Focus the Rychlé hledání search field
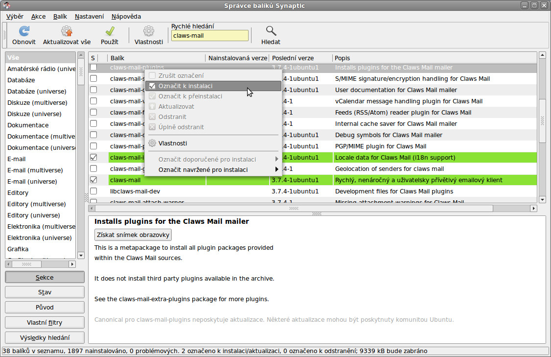Viewport: 551px width, 357px height. [210, 36]
